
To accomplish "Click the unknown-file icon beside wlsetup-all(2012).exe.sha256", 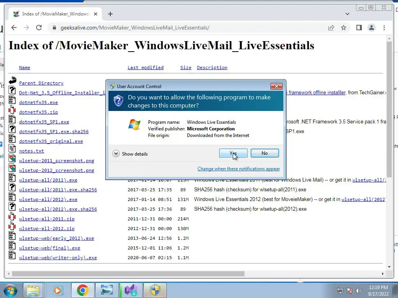I will [x=12, y=206].
